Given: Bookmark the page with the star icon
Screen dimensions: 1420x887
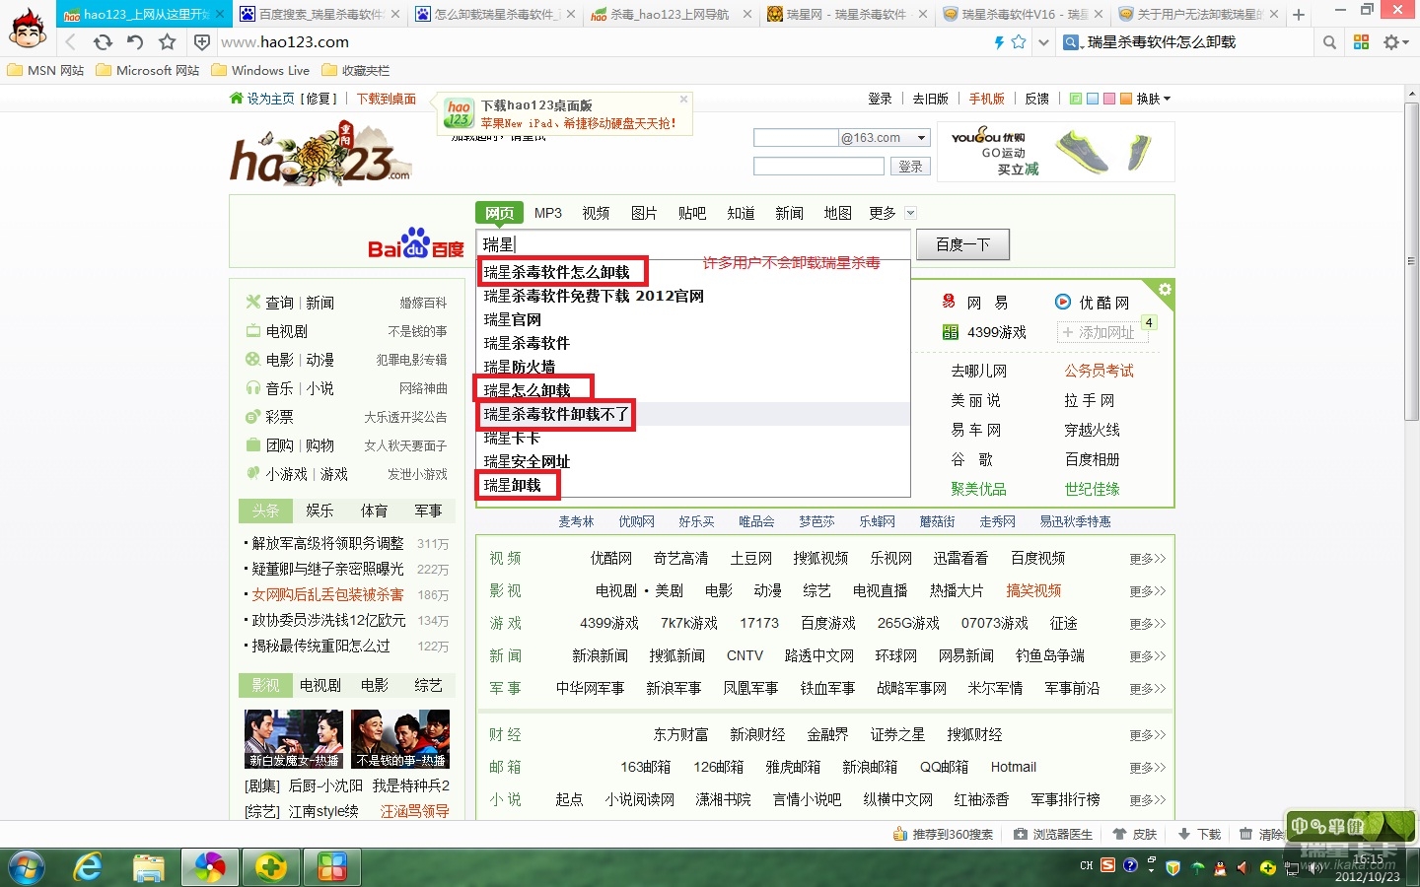Looking at the screenshot, I should tap(168, 42).
